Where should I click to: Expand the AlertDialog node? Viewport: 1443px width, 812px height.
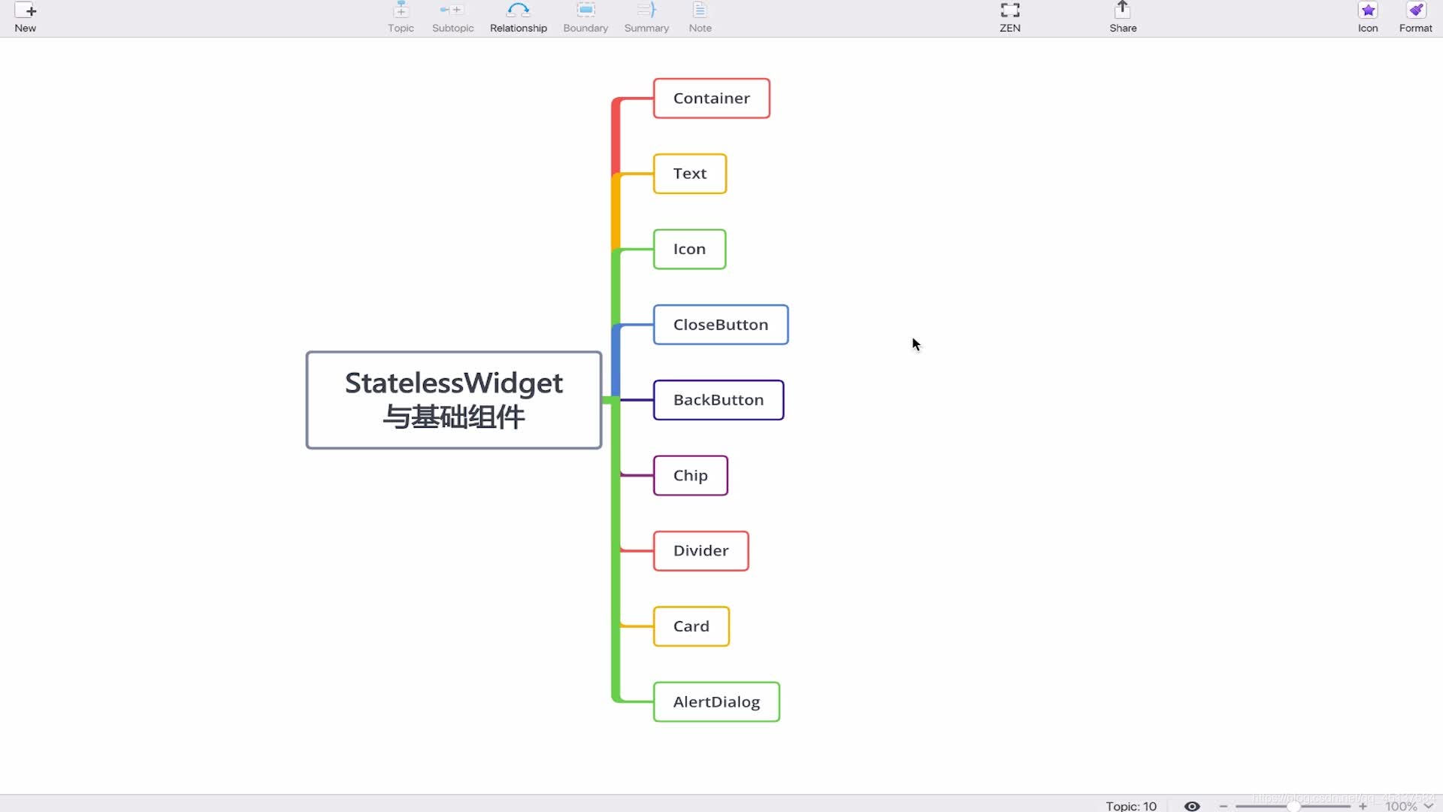[715, 701]
